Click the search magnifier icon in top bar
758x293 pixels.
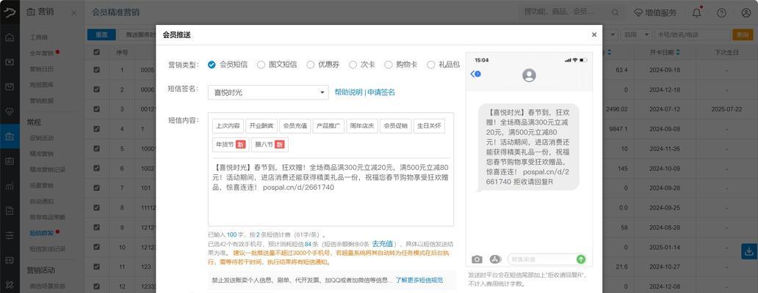[615, 12]
